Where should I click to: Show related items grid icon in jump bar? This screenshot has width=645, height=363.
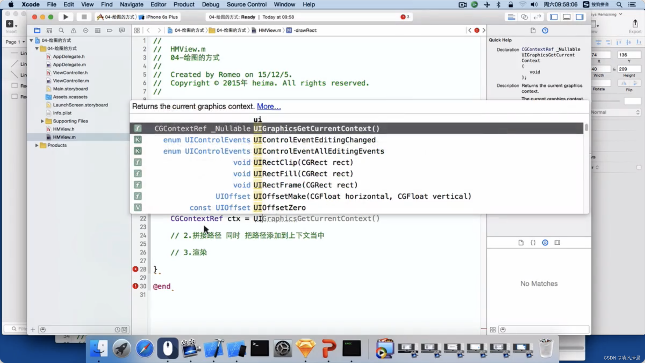pos(137,30)
